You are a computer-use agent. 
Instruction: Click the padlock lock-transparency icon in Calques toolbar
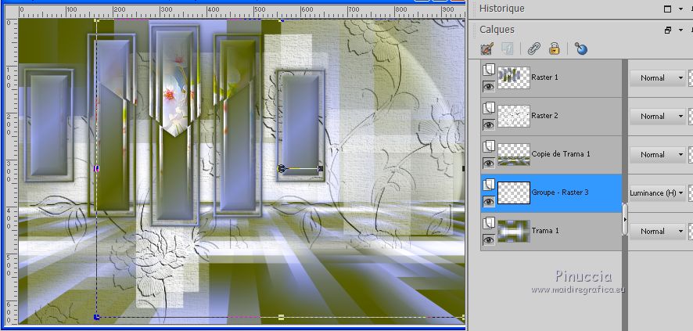pos(555,49)
